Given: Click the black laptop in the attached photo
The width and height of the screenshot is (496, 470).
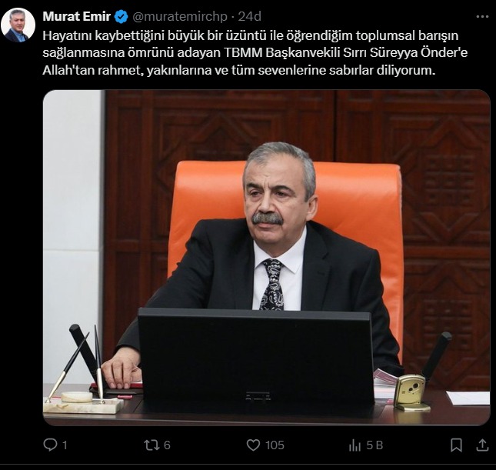Looking at the screenshot, I should pos(256,359).
